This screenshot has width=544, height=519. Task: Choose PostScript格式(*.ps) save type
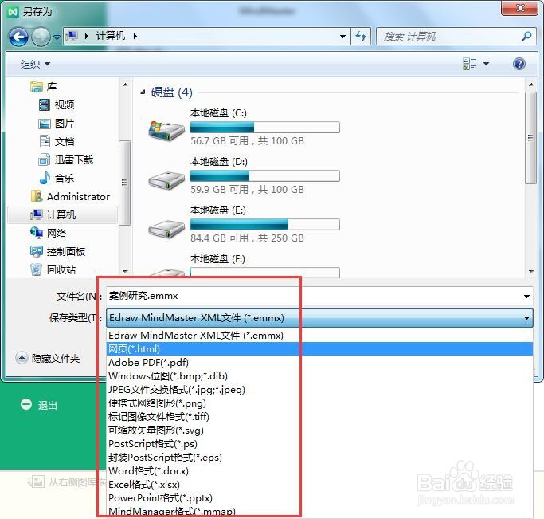click(319, 444)
